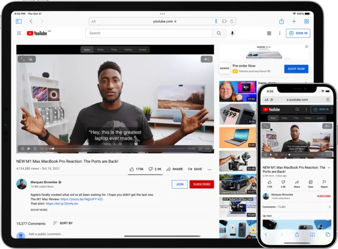Mute audio on iPhone video player
Screen dimensions: 338x249
click(x=327, y=126)
